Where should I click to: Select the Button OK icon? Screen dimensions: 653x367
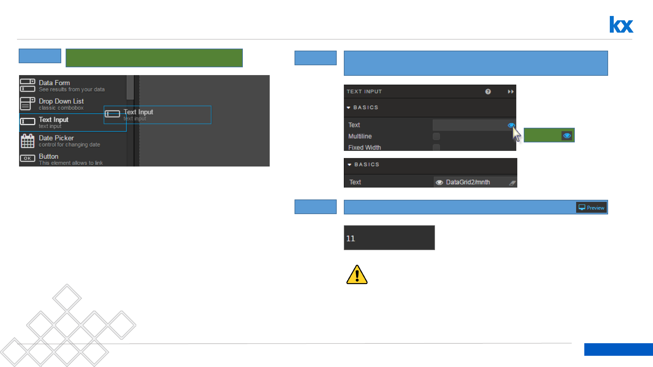click(27, 158)
